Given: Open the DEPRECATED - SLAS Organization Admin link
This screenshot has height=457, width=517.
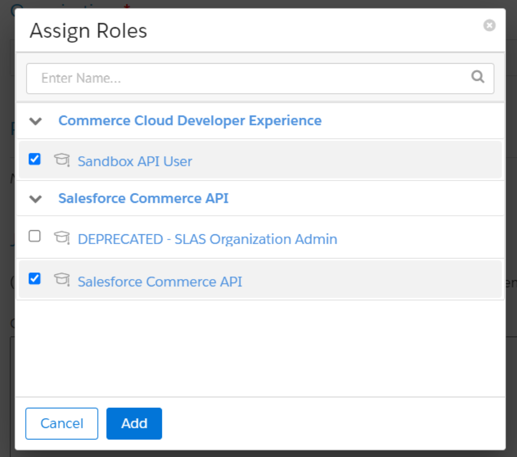Looking at the screenshot, I should pyautogui.click(x=207, y=239).
